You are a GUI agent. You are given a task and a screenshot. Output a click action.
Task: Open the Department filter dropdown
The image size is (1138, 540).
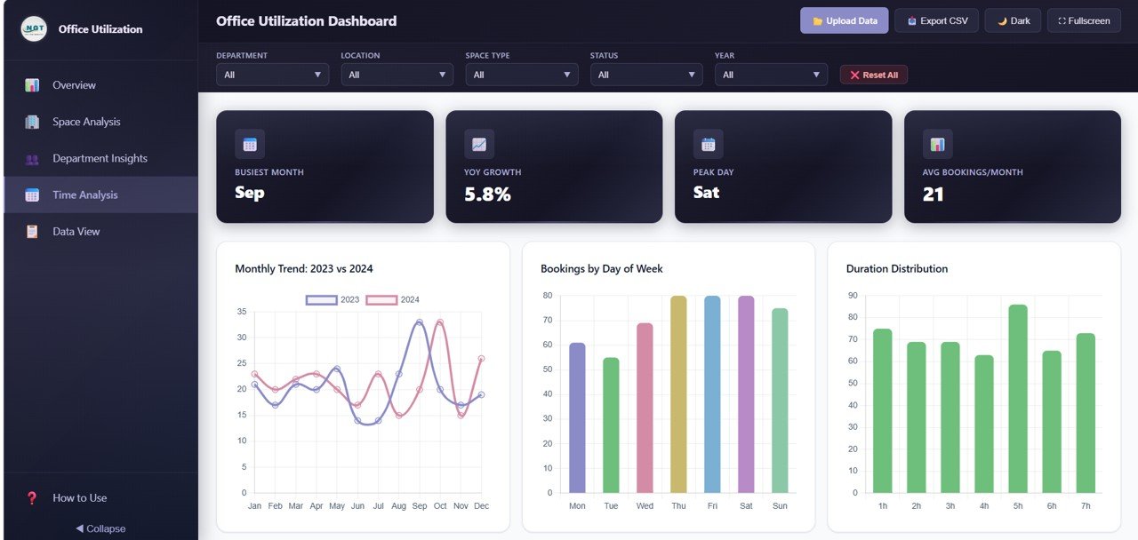tap(272, 75)
